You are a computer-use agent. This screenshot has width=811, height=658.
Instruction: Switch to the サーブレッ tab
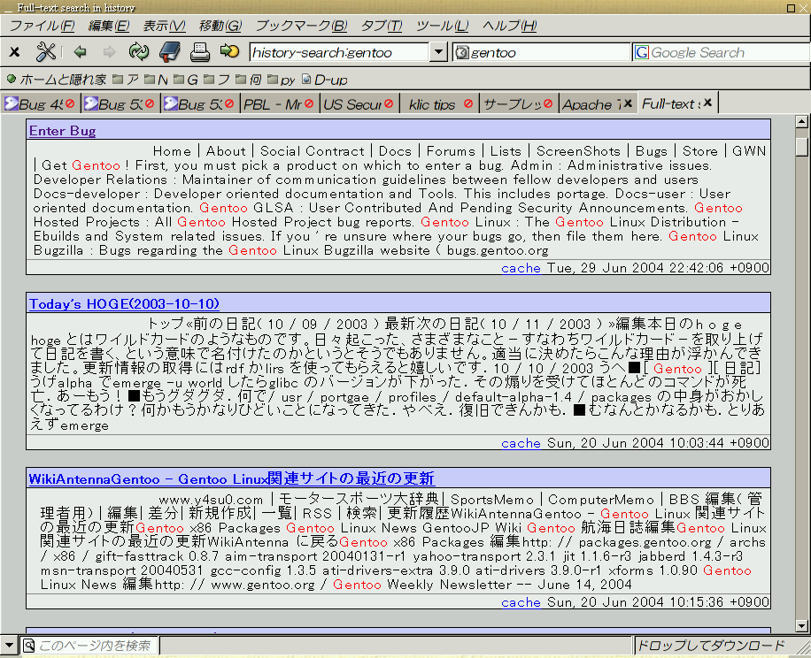click(512, 103)
